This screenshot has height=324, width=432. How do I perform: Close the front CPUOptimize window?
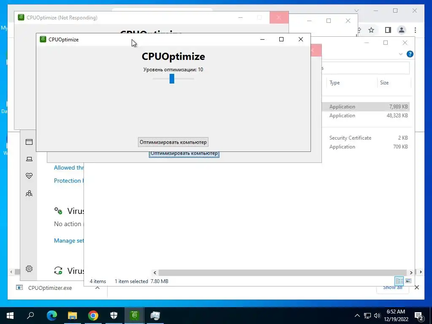300,39
